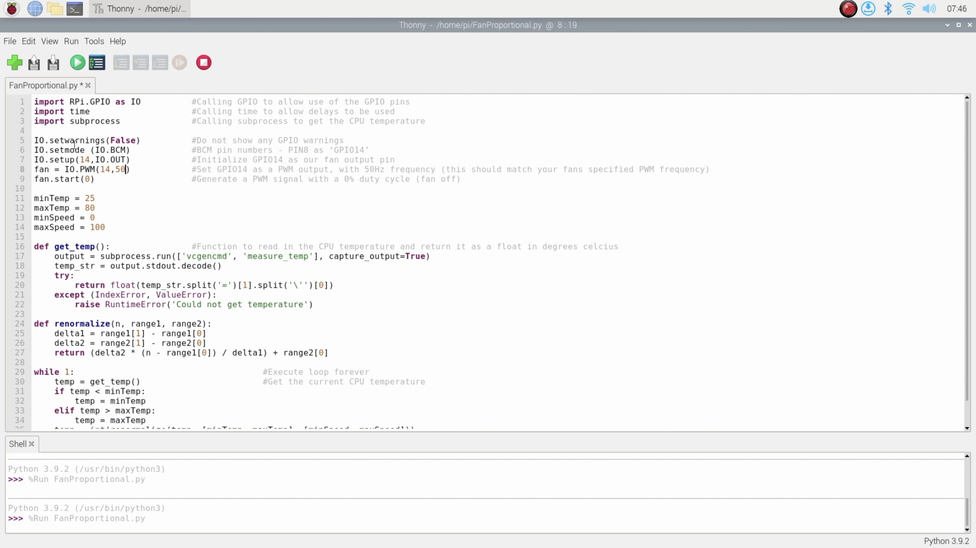
Task: Click the Thonny taskbar window button
Action: 140,8
